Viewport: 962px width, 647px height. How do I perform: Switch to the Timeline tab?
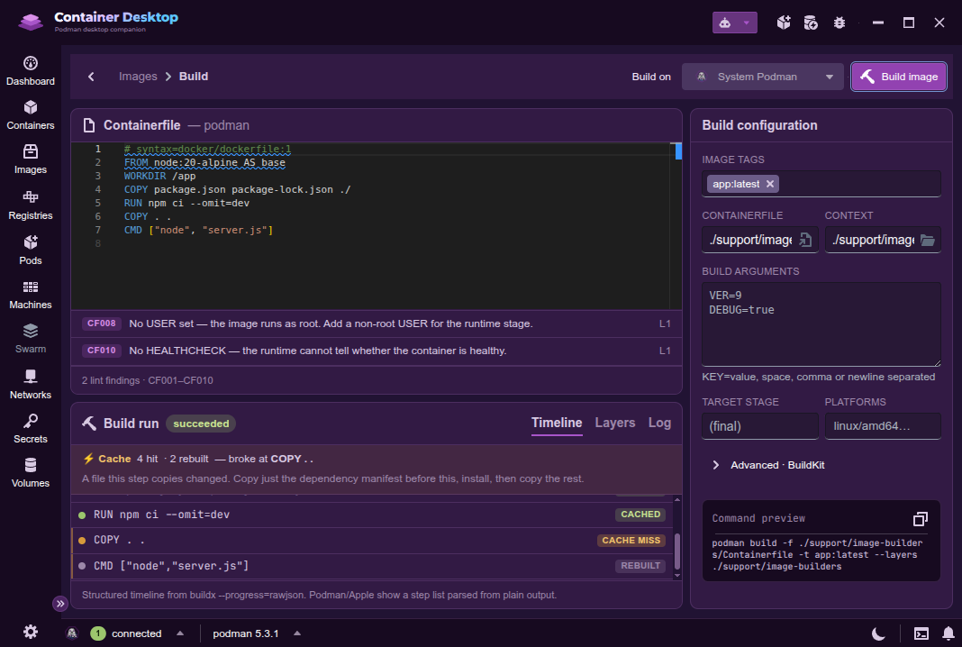pos(557,423)
